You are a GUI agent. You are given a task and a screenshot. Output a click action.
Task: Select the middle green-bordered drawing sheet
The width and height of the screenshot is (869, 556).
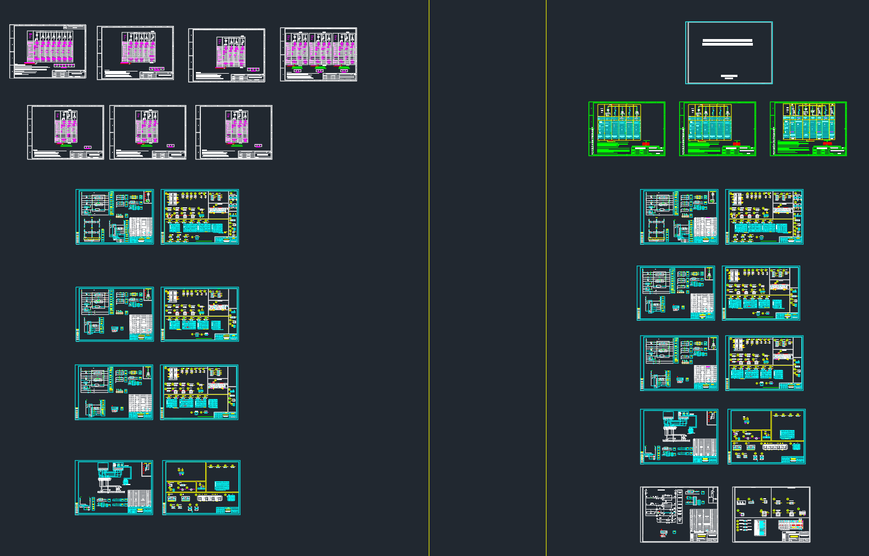click(718, 129)
